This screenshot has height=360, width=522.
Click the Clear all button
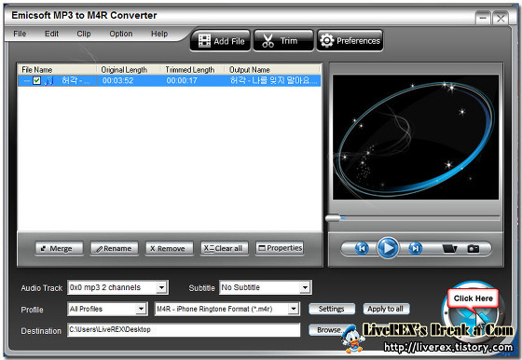[225, 248]
